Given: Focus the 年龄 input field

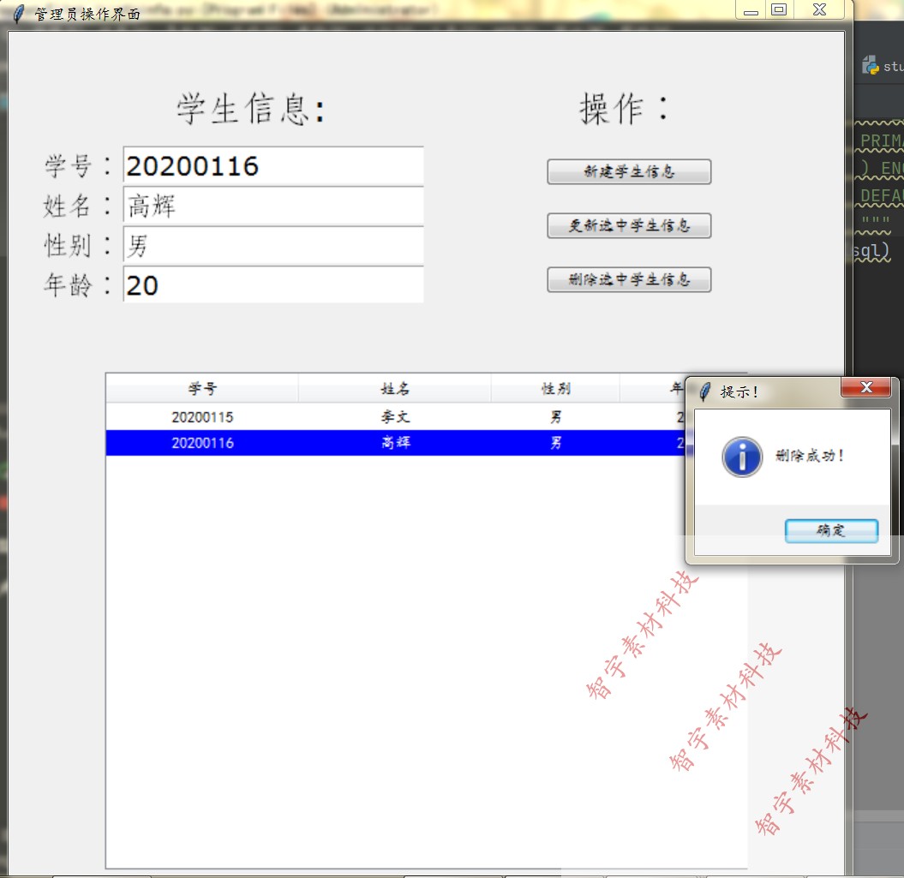Looking at the screenshot, I should tap(273, 284).
